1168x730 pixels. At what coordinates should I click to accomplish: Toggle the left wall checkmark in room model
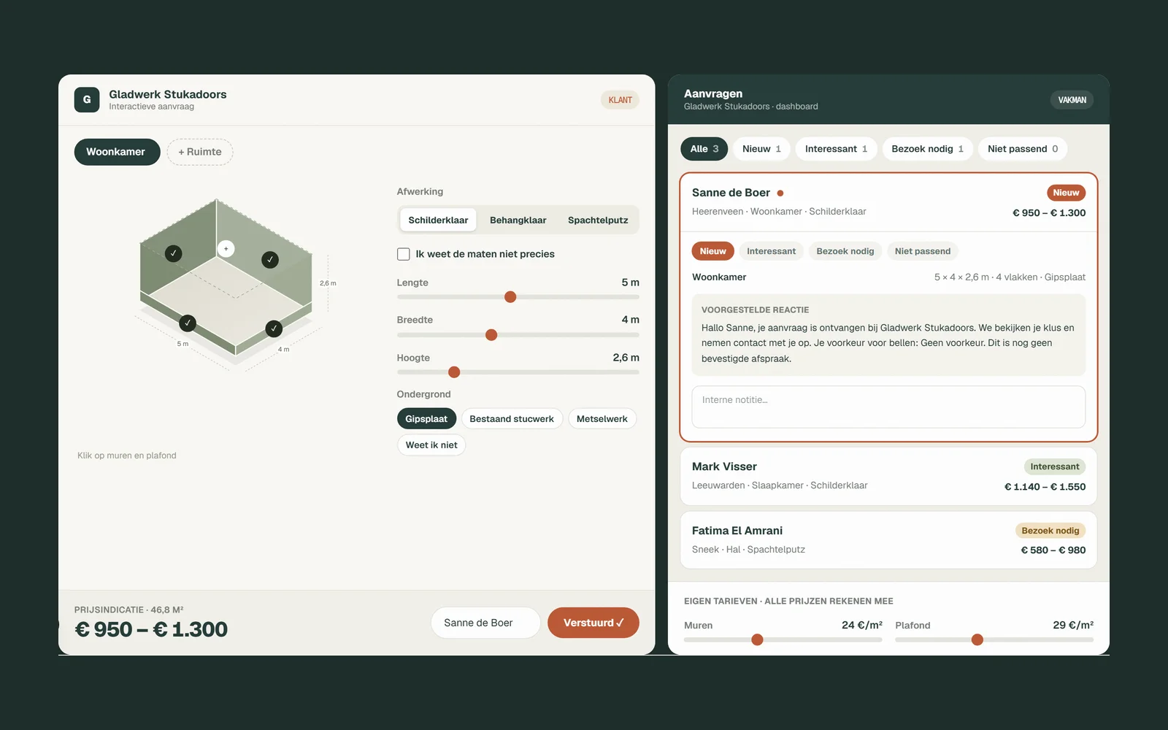[173, 253]
